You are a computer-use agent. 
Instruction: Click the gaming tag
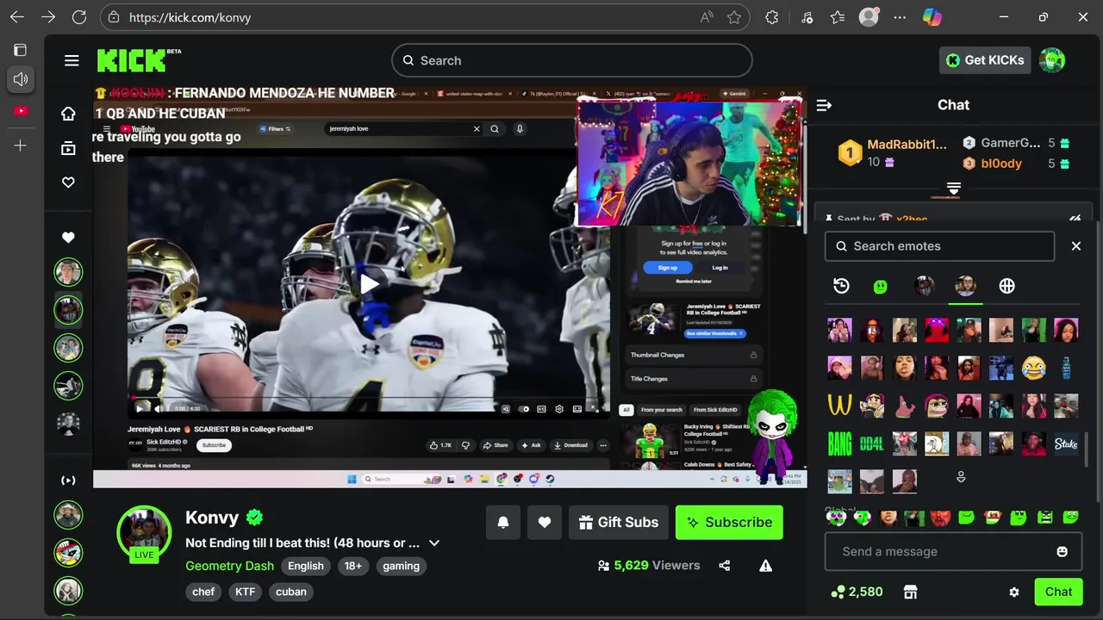pyautogui.click(x=401, y=566)
